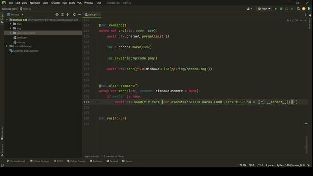Open Python Packages tool window

(40, 161)
